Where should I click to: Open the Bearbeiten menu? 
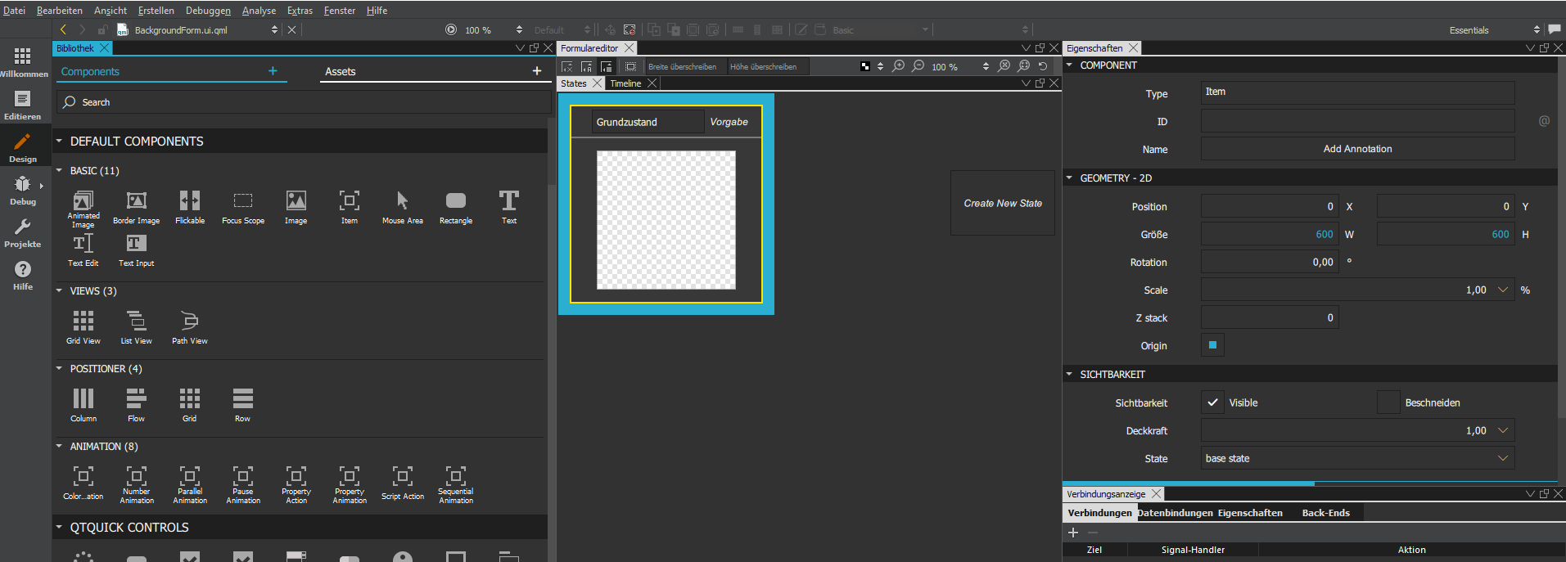pos(60,11)
